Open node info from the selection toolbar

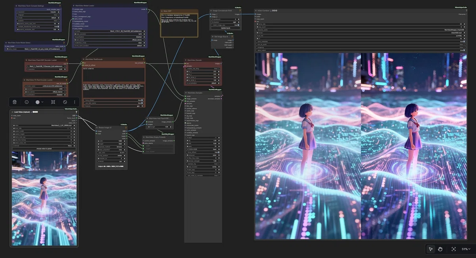point(27,102)
